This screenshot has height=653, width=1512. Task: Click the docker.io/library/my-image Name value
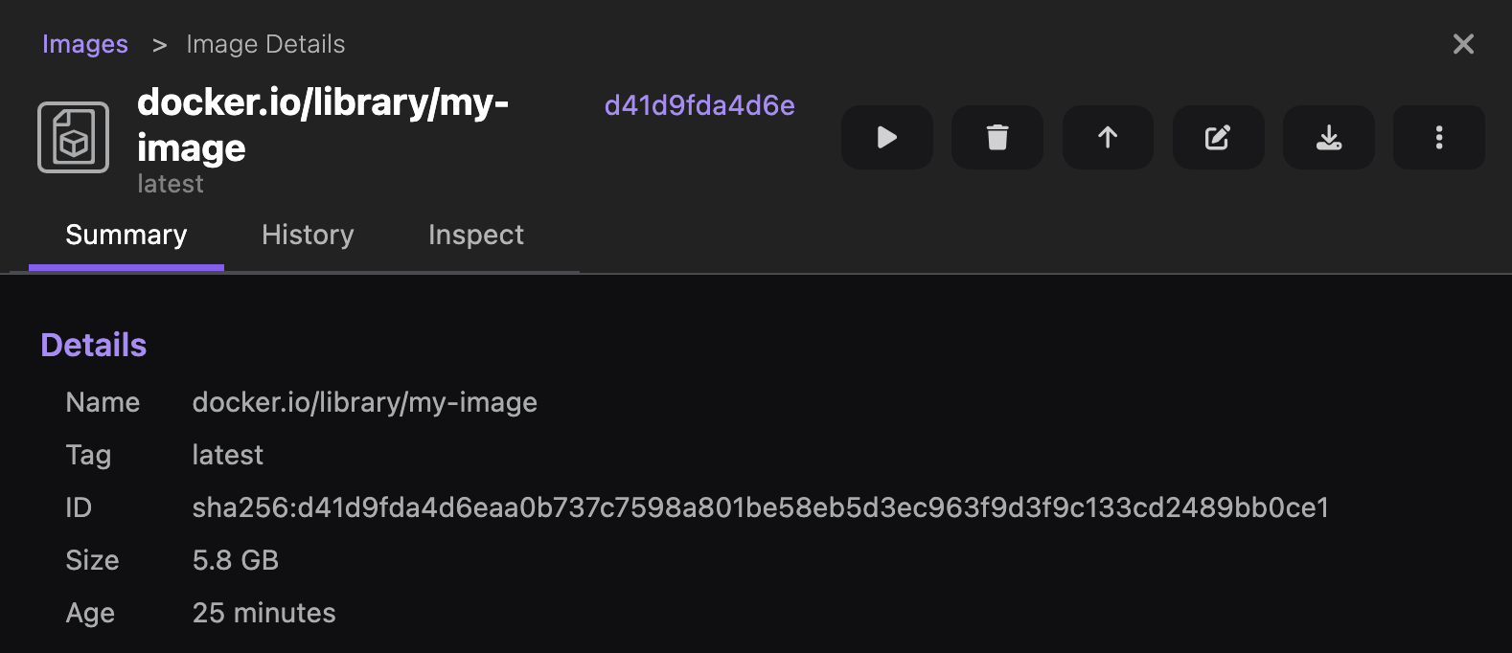(x=364, y=402)
